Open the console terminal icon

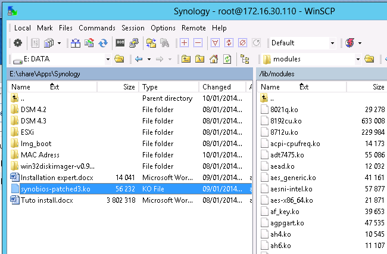click(120, 43)
